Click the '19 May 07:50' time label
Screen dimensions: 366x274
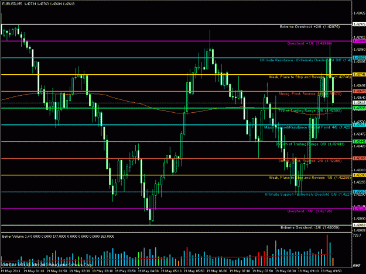coord(262,271)
